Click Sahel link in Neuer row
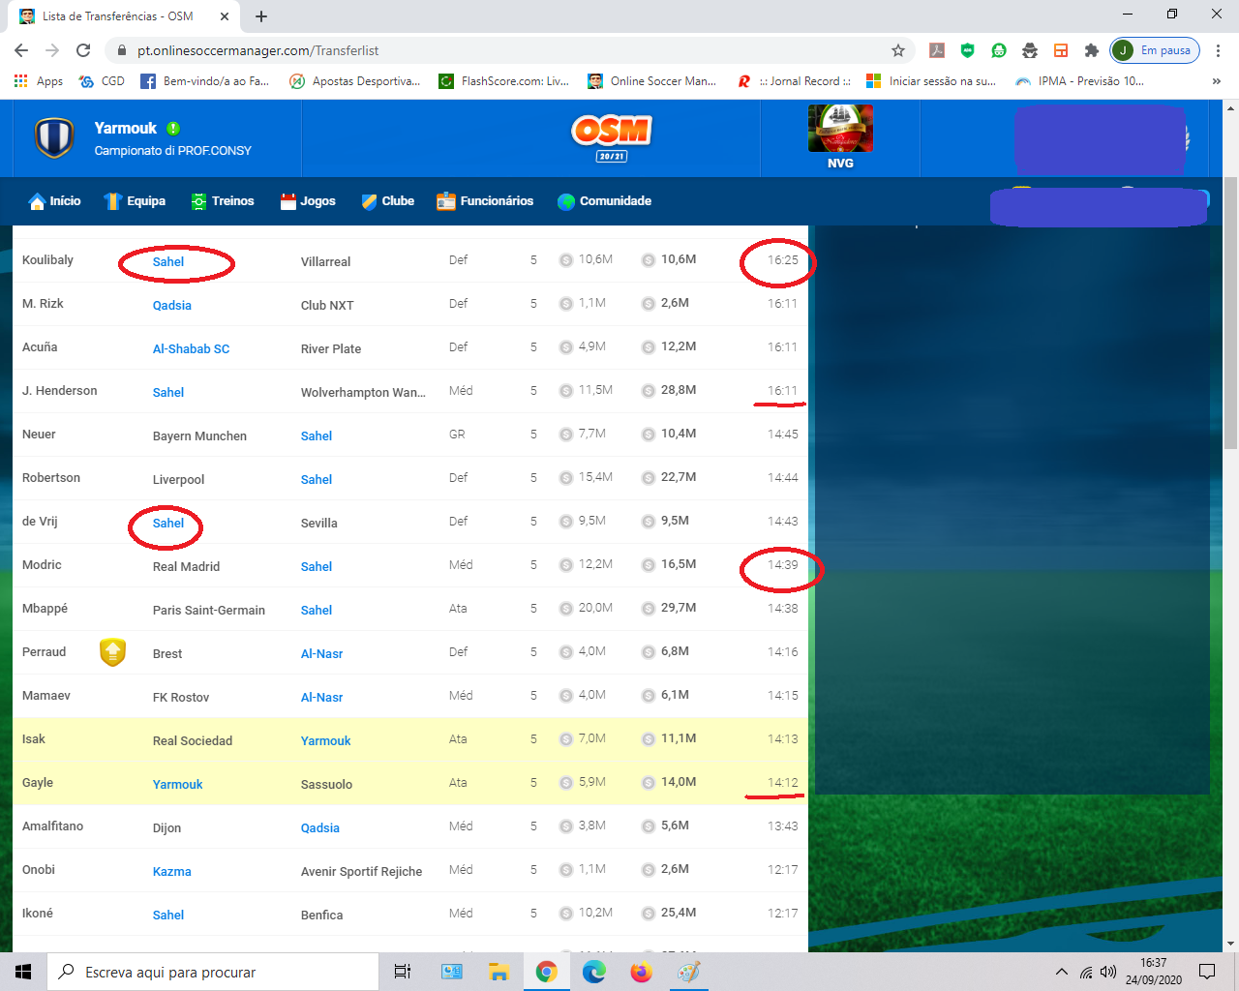Image resolution: width=1239 pixels, height=991 pixels. pyautogui.click(x=317, y=436)
